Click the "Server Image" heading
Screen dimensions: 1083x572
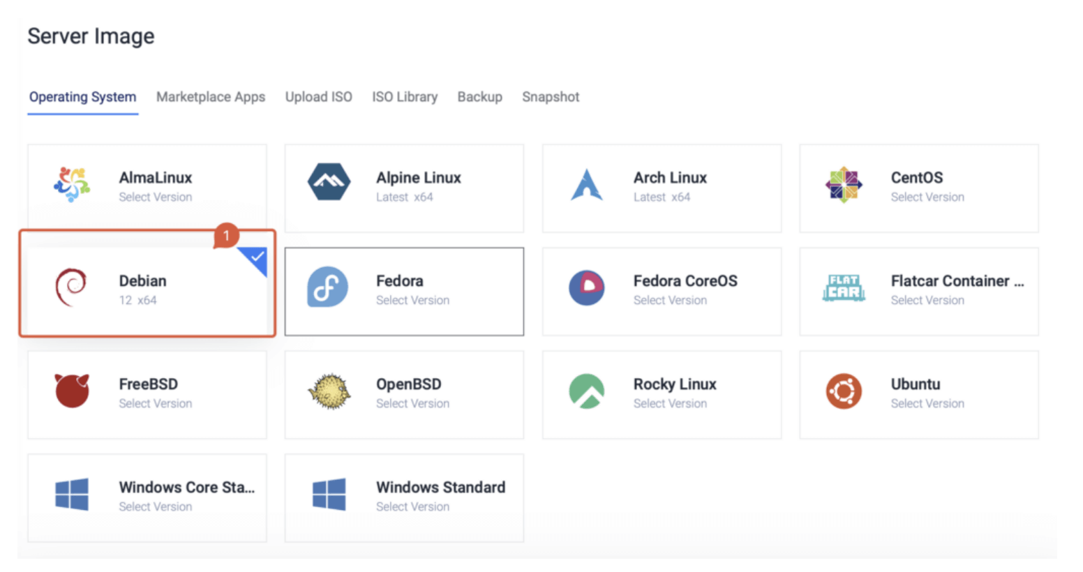[91, 36]
